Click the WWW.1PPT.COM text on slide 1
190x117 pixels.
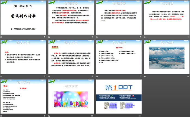coord(27,29)
